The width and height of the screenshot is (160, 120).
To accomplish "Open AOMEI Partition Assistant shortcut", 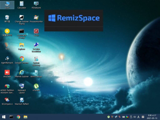I will 7,89.
